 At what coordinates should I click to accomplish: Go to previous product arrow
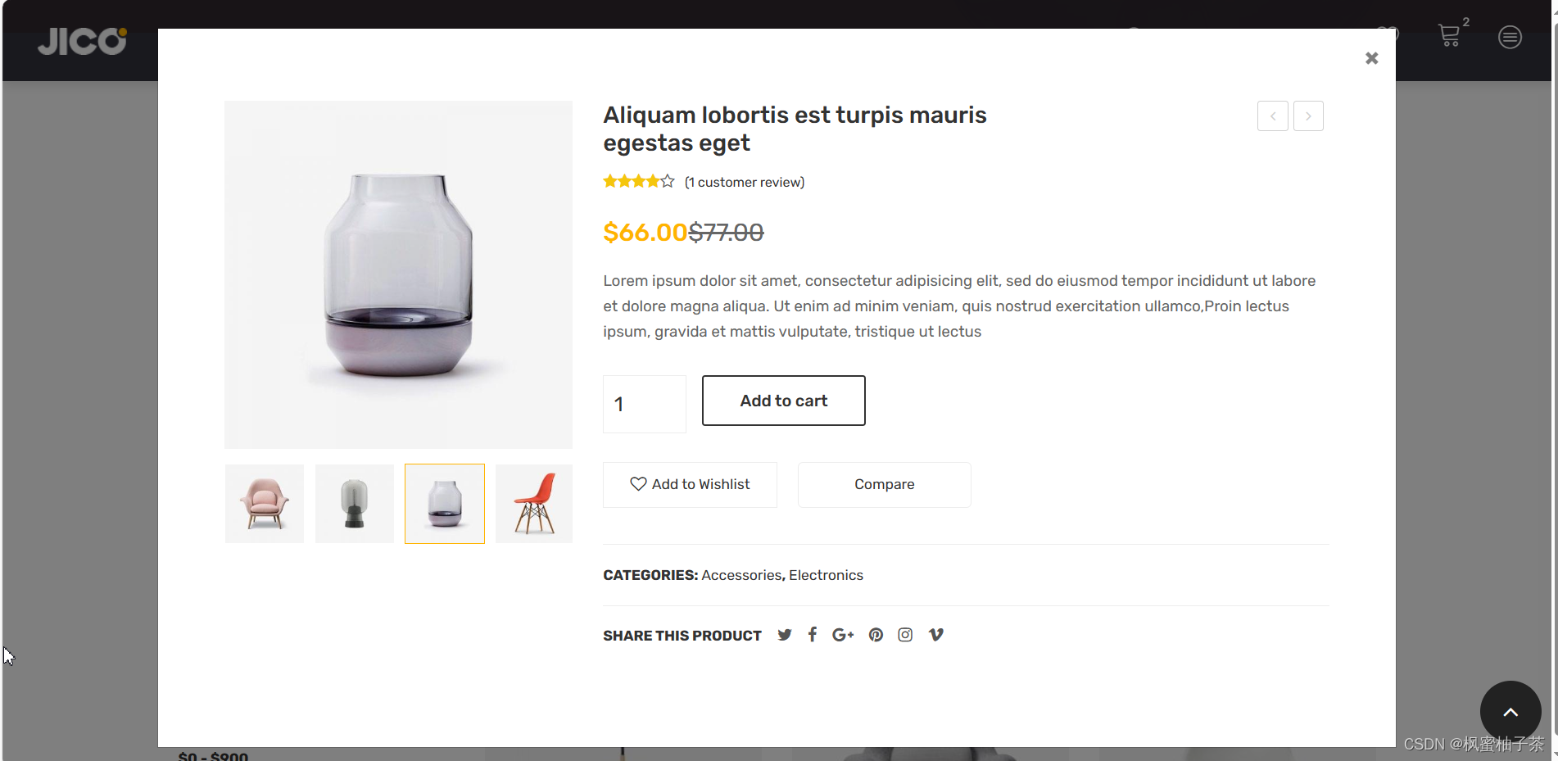[1272, 116]
